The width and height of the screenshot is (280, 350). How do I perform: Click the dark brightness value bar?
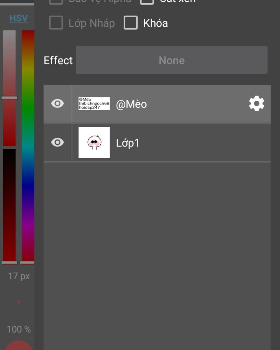point(9,205)
